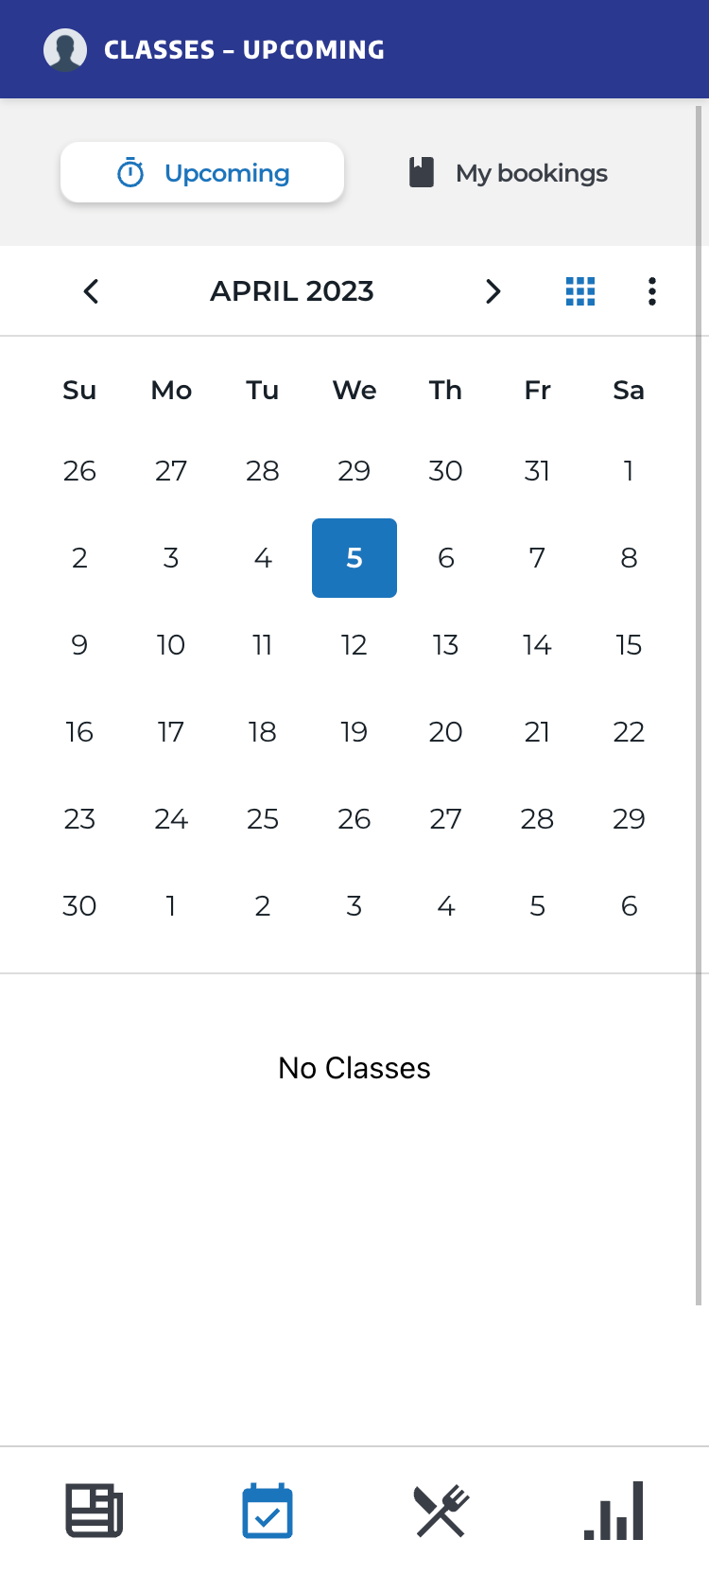Screen dimensions: 709x1574
Task: Click the APRIL 2023 month title
Action: coord(292,291)
